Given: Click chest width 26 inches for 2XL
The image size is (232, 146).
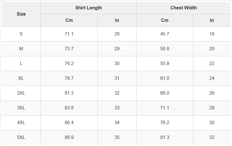Looking at the screenshot, I should point(212,93).
